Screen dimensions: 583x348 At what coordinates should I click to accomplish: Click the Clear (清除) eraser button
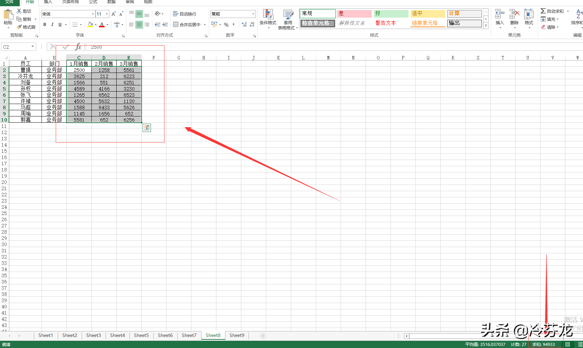tap(550, 27)
